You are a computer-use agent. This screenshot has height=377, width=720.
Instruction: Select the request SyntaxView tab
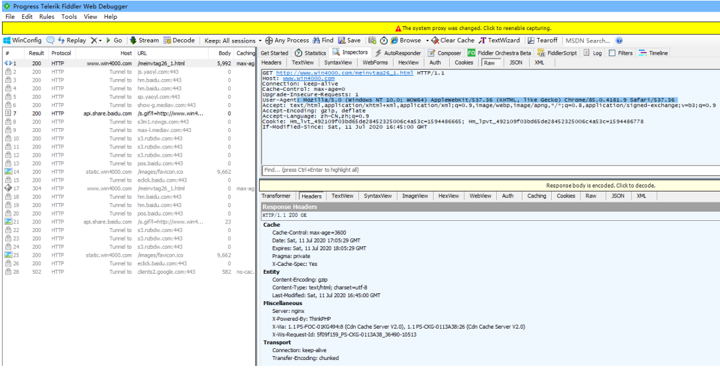coord(338,63)
